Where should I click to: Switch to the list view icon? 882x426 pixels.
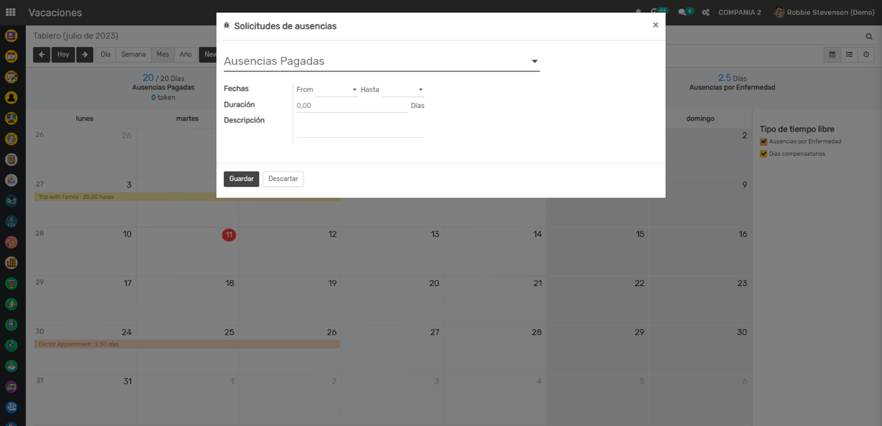click(849, 55)
